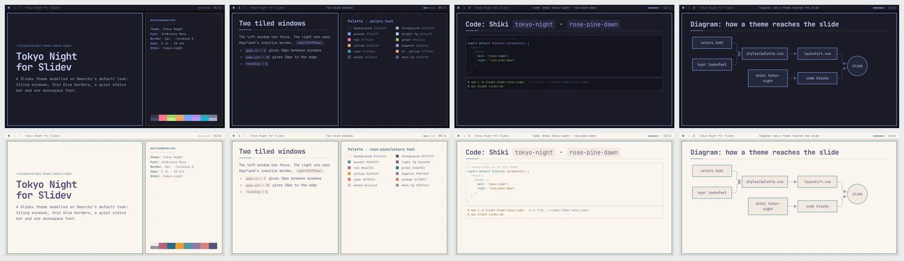Expand the rounding = 0 chevron on light slide

coord(241,192)
